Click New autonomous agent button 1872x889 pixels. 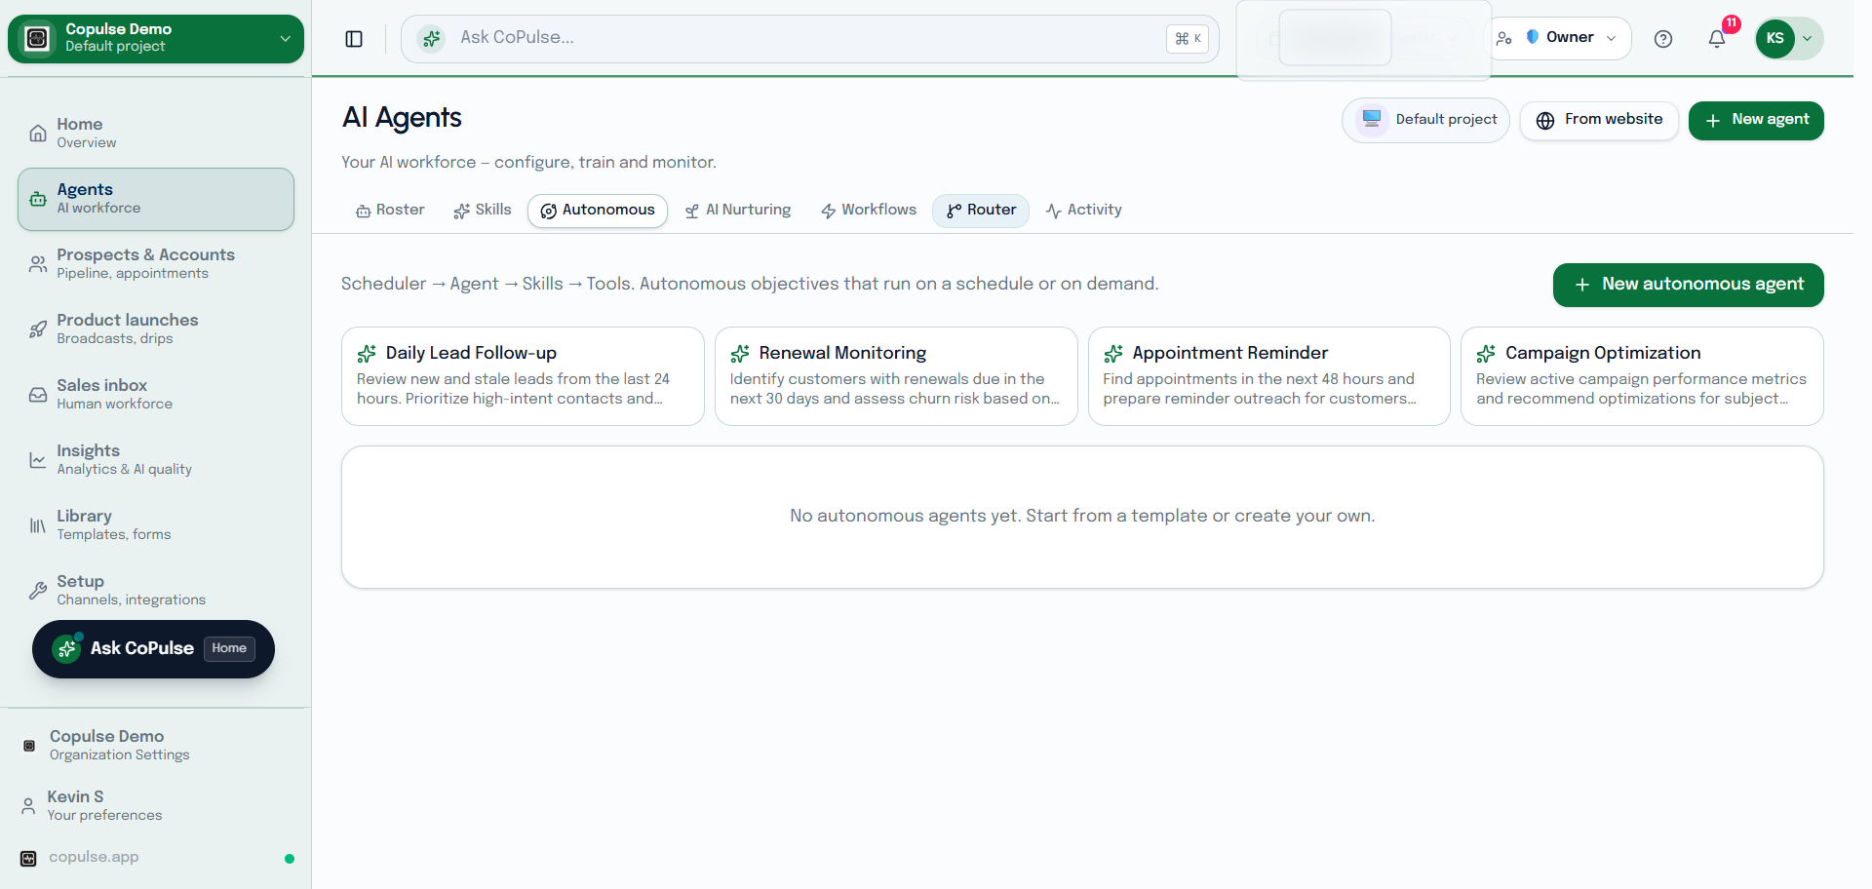click(x=1688, y=285)
